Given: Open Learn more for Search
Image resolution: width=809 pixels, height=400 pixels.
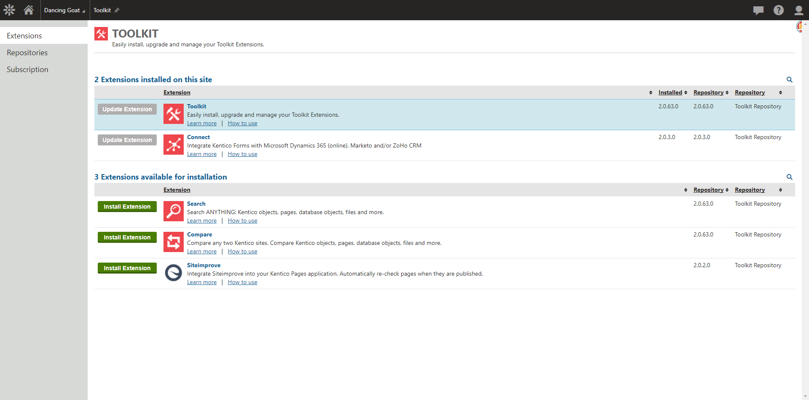Looking at the screenshot, I should pyautogui.click(x=202, y=220).
